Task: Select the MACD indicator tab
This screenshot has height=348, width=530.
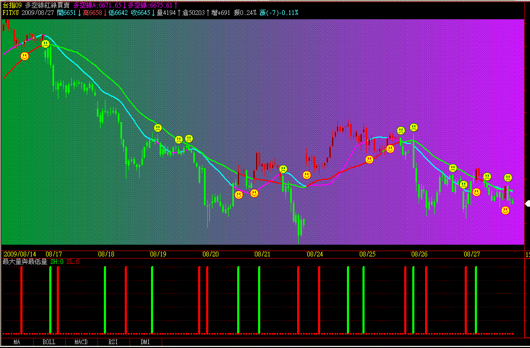Action: [x=81, y=342]
